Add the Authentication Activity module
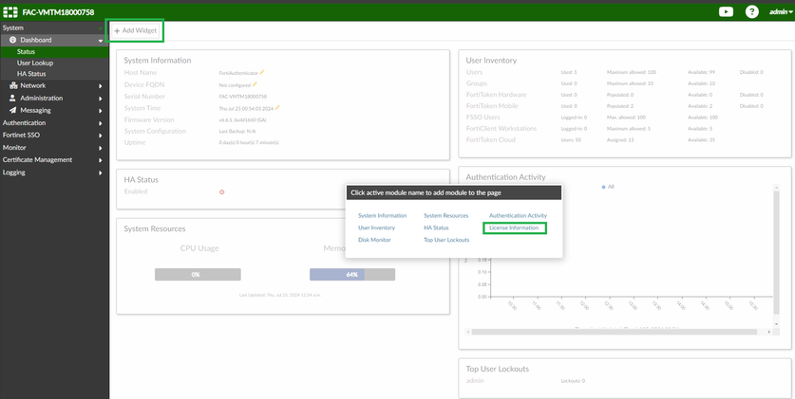 click(519, 216)
